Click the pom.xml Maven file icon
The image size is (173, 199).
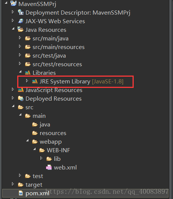[x=21, y=193]
